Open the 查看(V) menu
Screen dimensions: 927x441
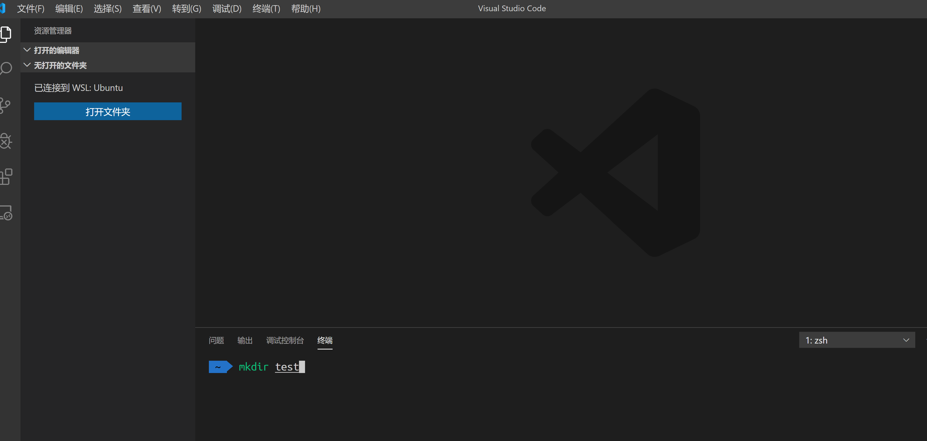(x=146, y=9)
